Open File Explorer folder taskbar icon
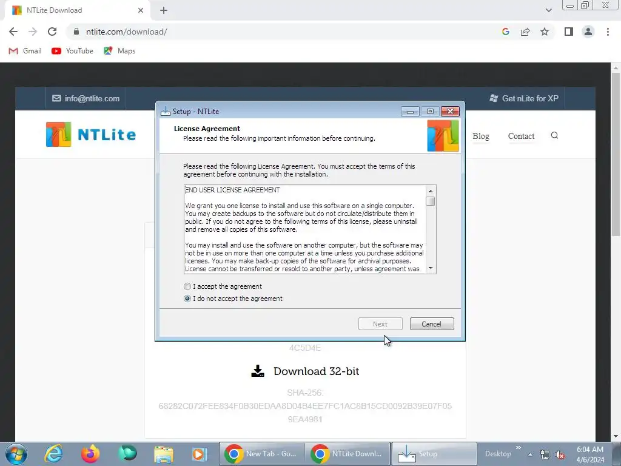Screen dimensions: 621x466 164,454
